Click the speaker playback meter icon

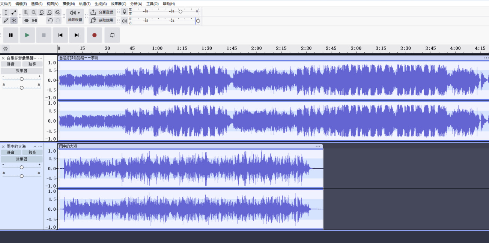coord(125,21)
